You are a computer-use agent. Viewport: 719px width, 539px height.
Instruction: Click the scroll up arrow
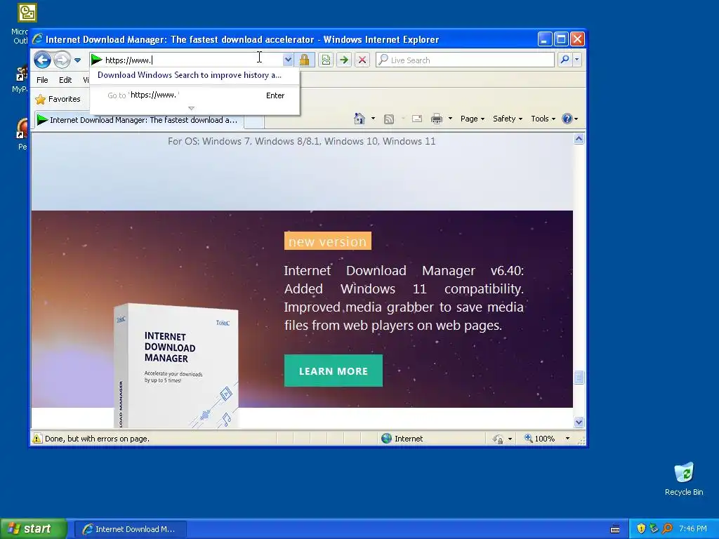tap(579, 139)
